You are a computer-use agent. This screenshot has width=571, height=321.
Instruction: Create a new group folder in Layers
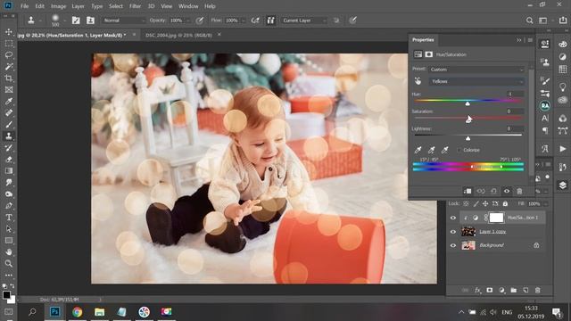point(514,291)
